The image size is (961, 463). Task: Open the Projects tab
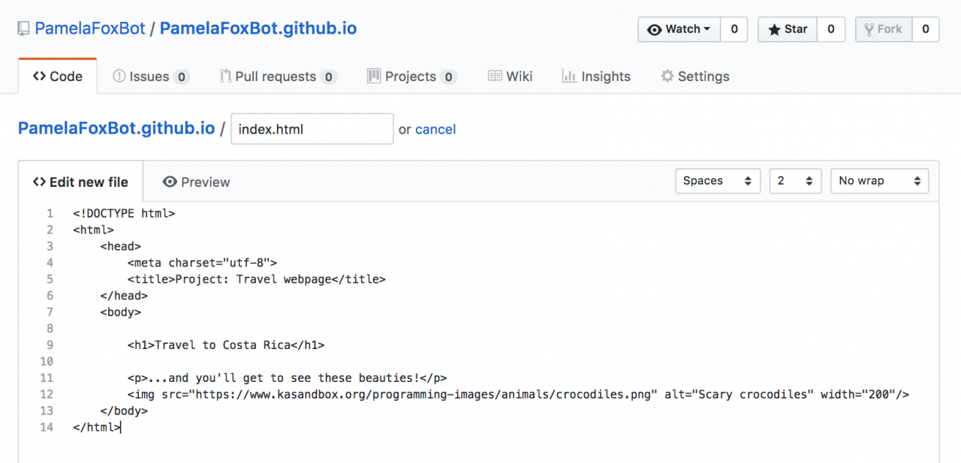point(412,76)
